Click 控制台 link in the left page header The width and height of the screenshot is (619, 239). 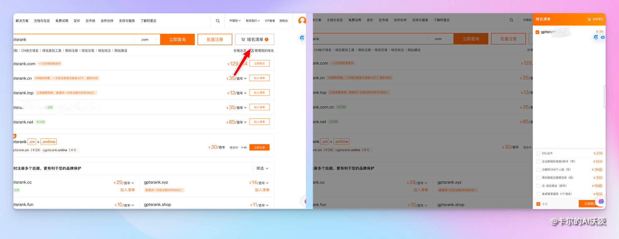pos(284,21)
